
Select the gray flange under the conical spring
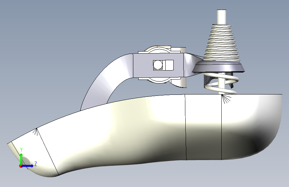pos(218,67)
